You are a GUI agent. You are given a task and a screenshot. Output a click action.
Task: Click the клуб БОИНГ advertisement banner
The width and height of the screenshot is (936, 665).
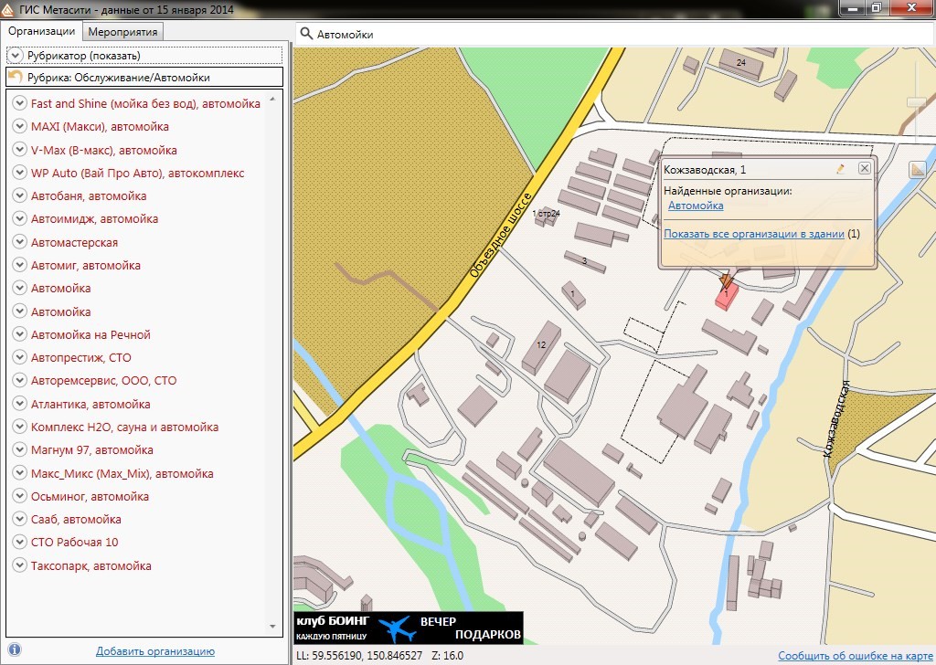click(x=408, y=628)
